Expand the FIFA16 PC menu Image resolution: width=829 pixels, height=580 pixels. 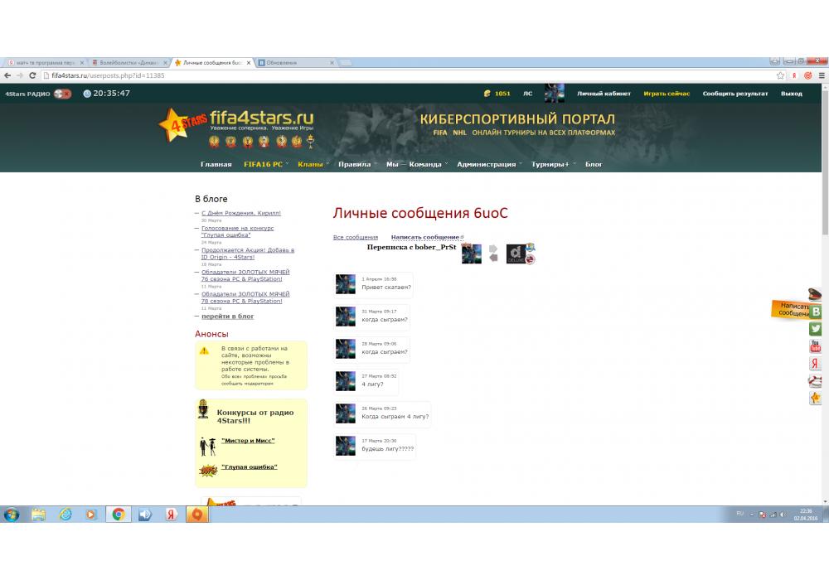tap(263, 164)
